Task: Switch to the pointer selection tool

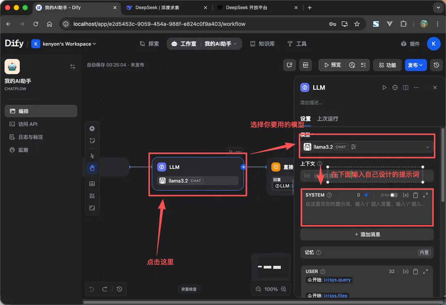Action: (x=92, y=156)
